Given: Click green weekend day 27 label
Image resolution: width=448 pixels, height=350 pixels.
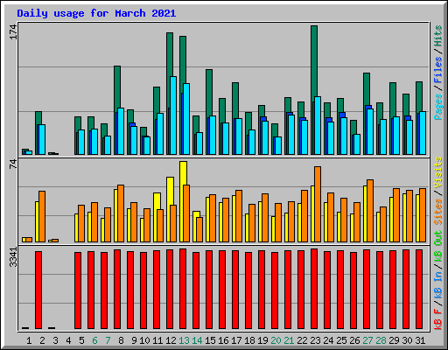Looking at the screenshot, I should point(367,340).
